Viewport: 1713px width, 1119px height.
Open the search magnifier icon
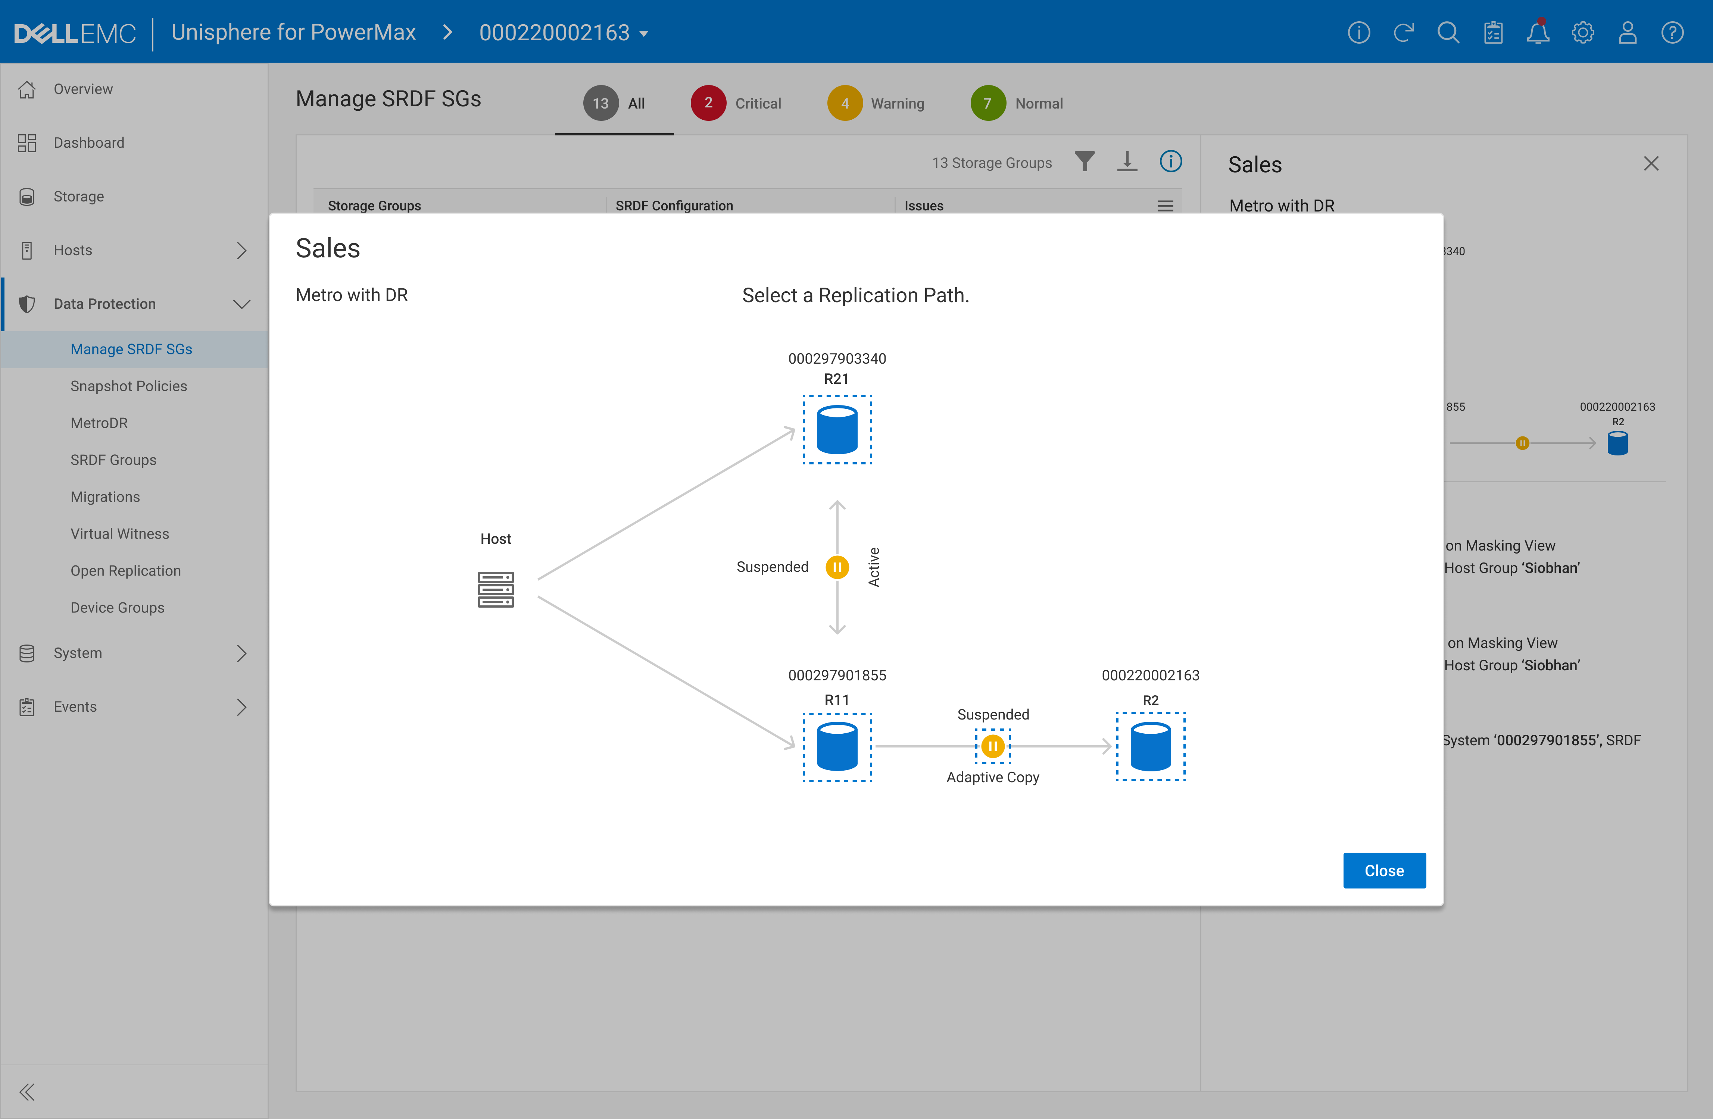pos(1448,33)
